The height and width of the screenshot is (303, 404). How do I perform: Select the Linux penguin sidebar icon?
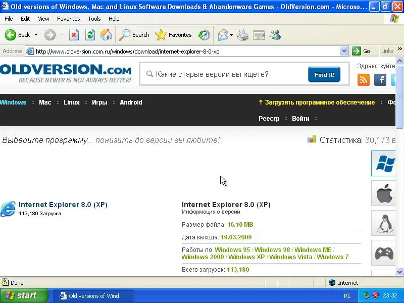pos(383,223)
